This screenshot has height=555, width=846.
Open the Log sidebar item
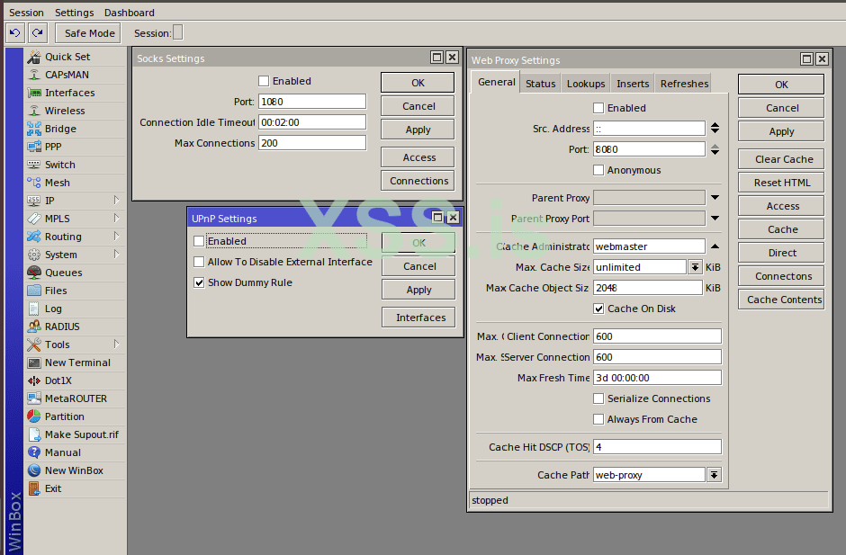coord(76,309)
